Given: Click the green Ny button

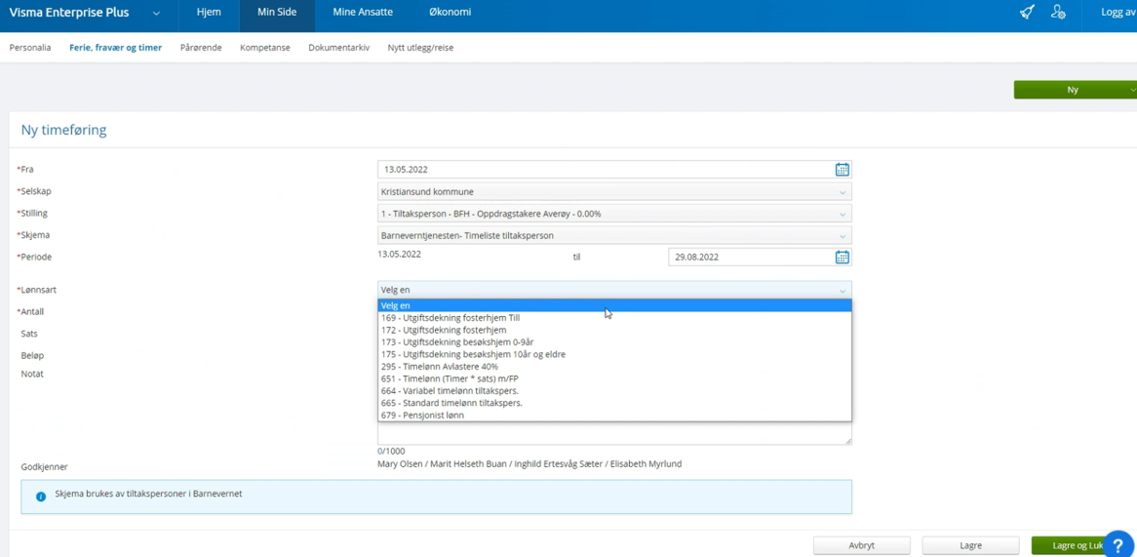Looking at the screenshot, I should pyautogui.click(x=1073, y=90).
